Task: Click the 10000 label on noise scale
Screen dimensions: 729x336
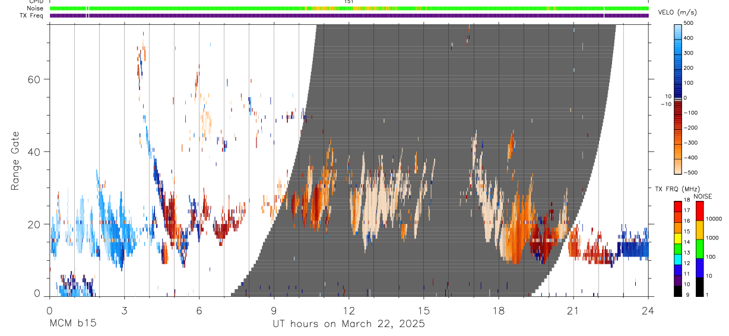Action: coord(714,219)
